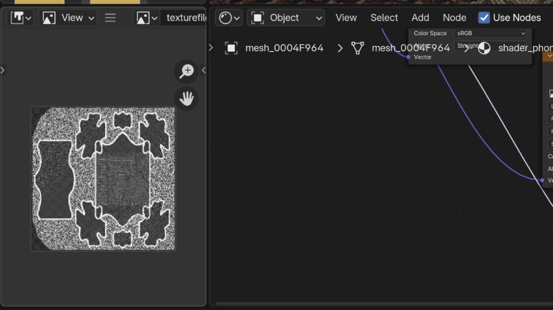Open the node editor Add menu

[420, 18]
